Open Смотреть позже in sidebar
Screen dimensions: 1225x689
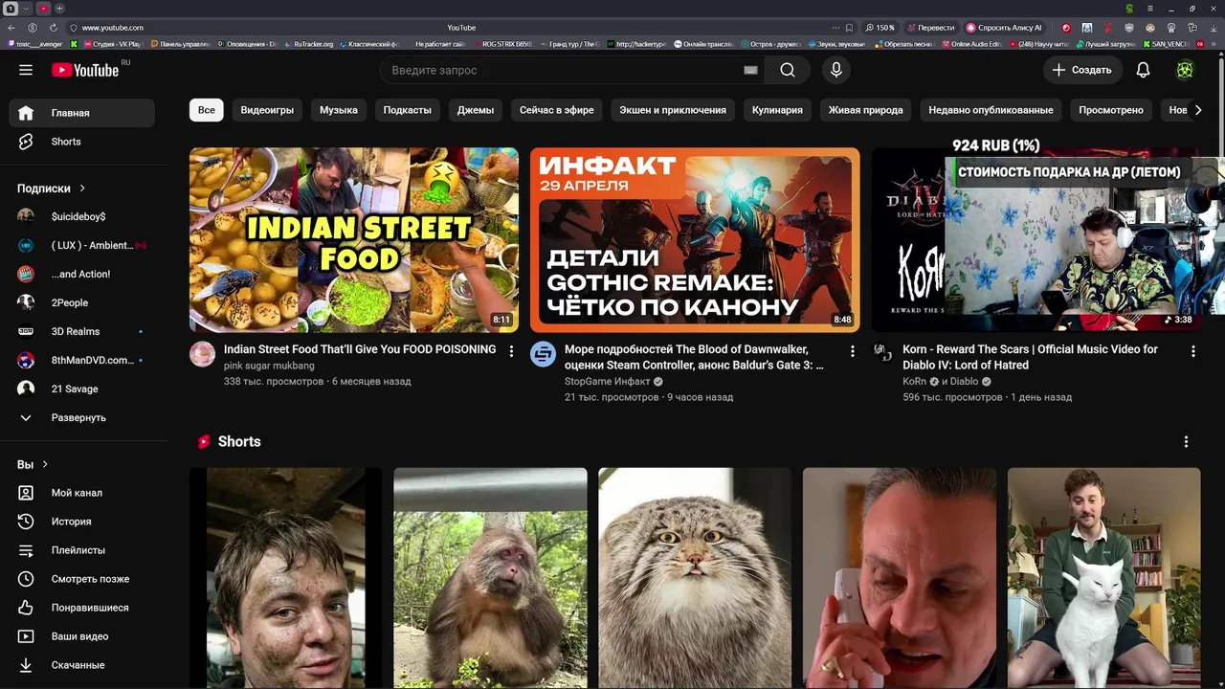pos(82,579)
